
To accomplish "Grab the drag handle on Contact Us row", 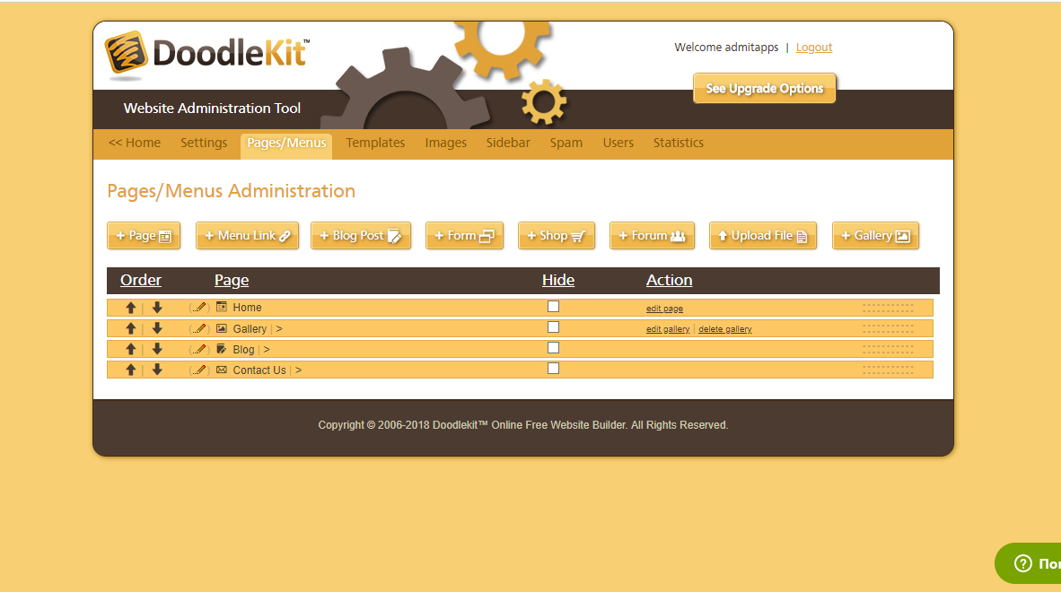I will pyautogui.click(x=888, y=370).
